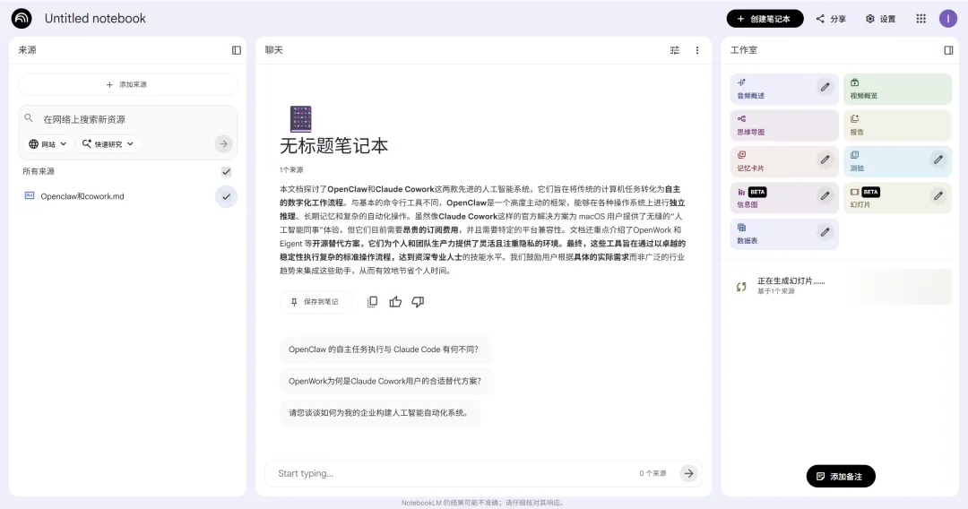Click the 分享 share button
968x509 pixels.
click(831, 19)
